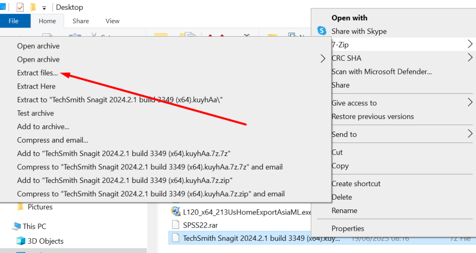This screenshot has height=253, width=476.
Task: Open the File tab in Explorer
Action: tap(13, 21)
